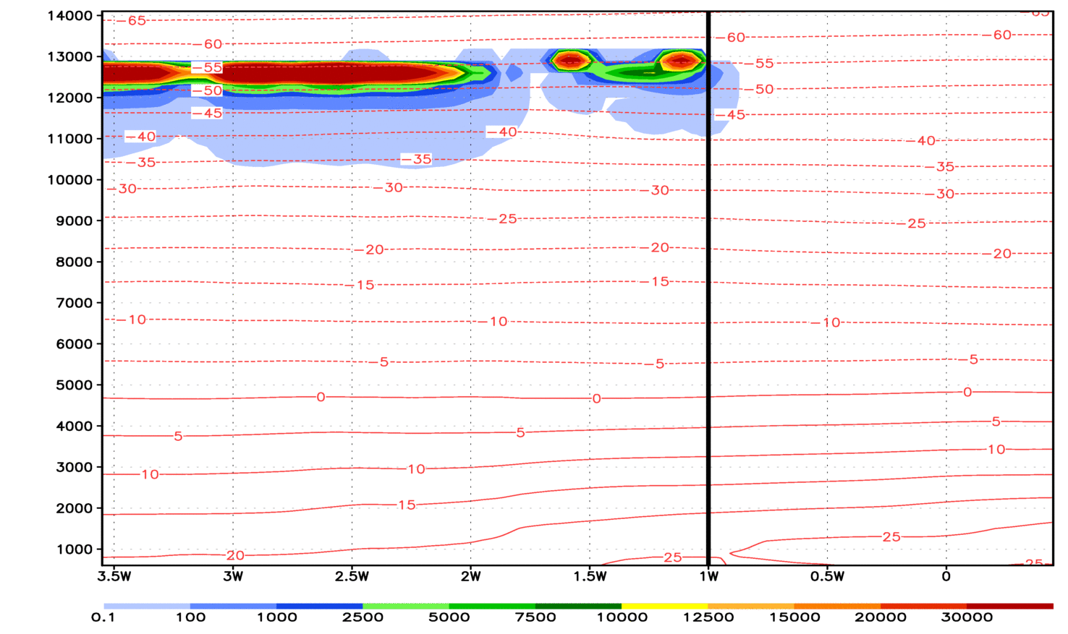Select the orange colorbar segment between 15000 and 20000

836,606
